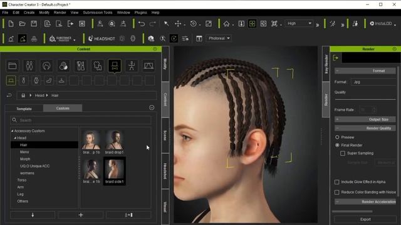Open the Headshot side tab
The image size is (401, 225).
point(165,171)
